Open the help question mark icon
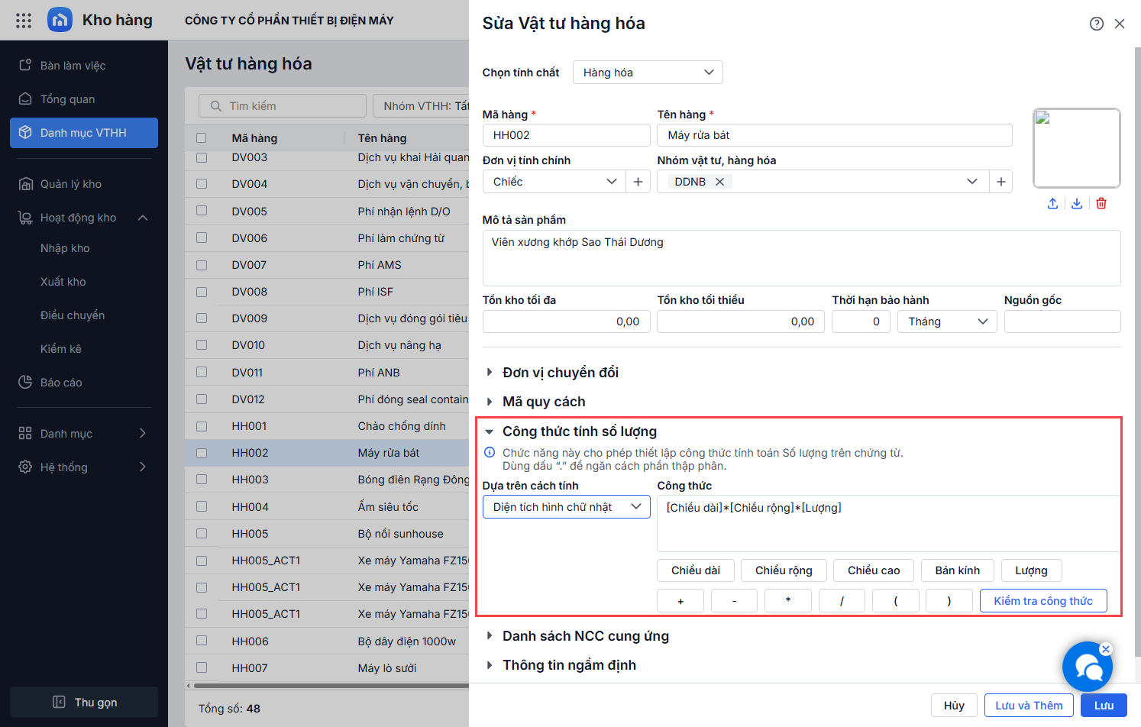Screen dimensions: 1141x727 (x=1097, y=24)
